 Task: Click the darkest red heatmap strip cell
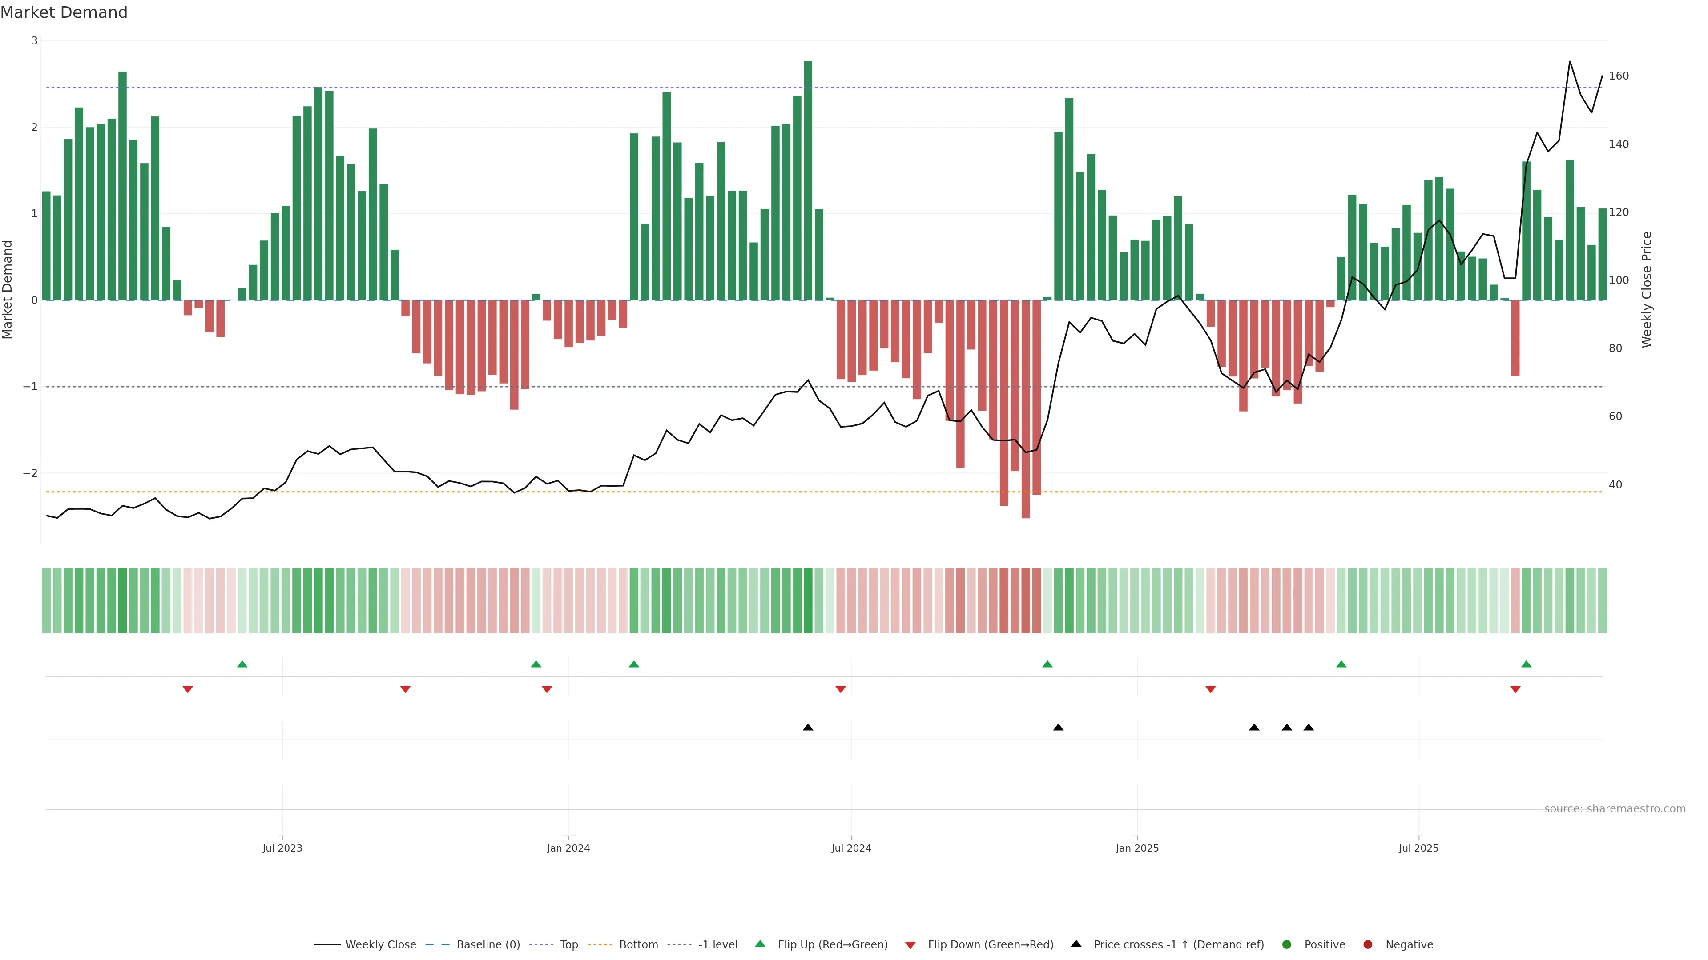click(1026, 600)
